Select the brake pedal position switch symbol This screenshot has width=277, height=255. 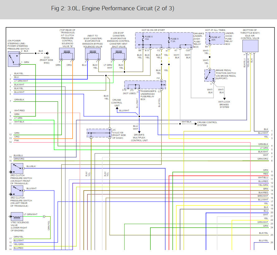(x=210, y=75)
